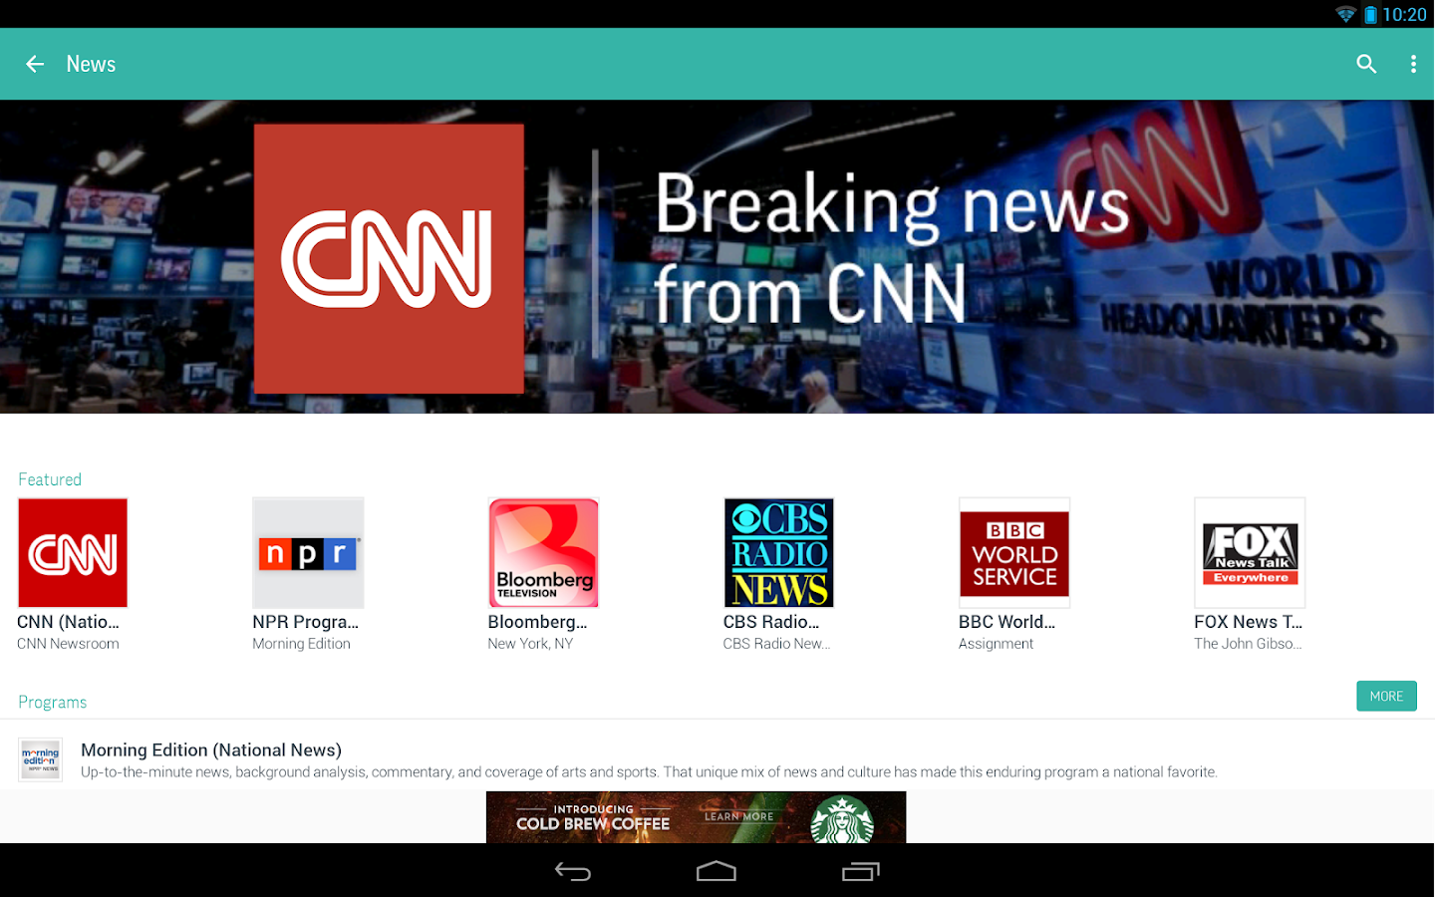Tap the Android recent apps button

[860, 871]
